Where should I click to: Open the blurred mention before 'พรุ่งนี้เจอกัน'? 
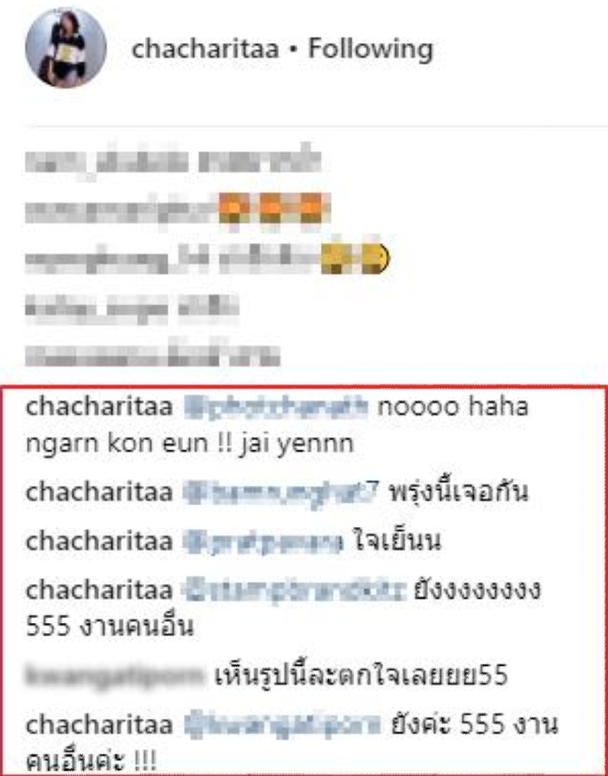[x=281, y=492]
